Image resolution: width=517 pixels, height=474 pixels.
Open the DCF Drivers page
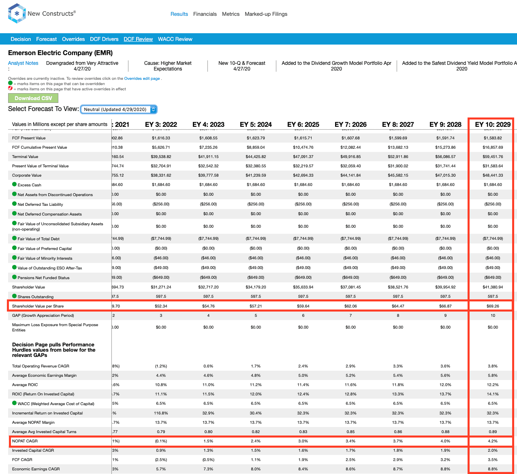coord(104,39)
